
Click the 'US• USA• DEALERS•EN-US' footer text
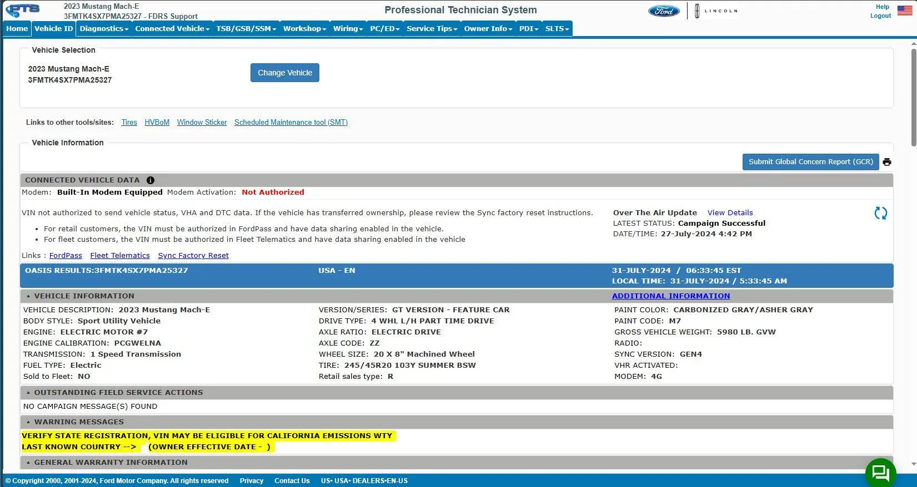364,481
